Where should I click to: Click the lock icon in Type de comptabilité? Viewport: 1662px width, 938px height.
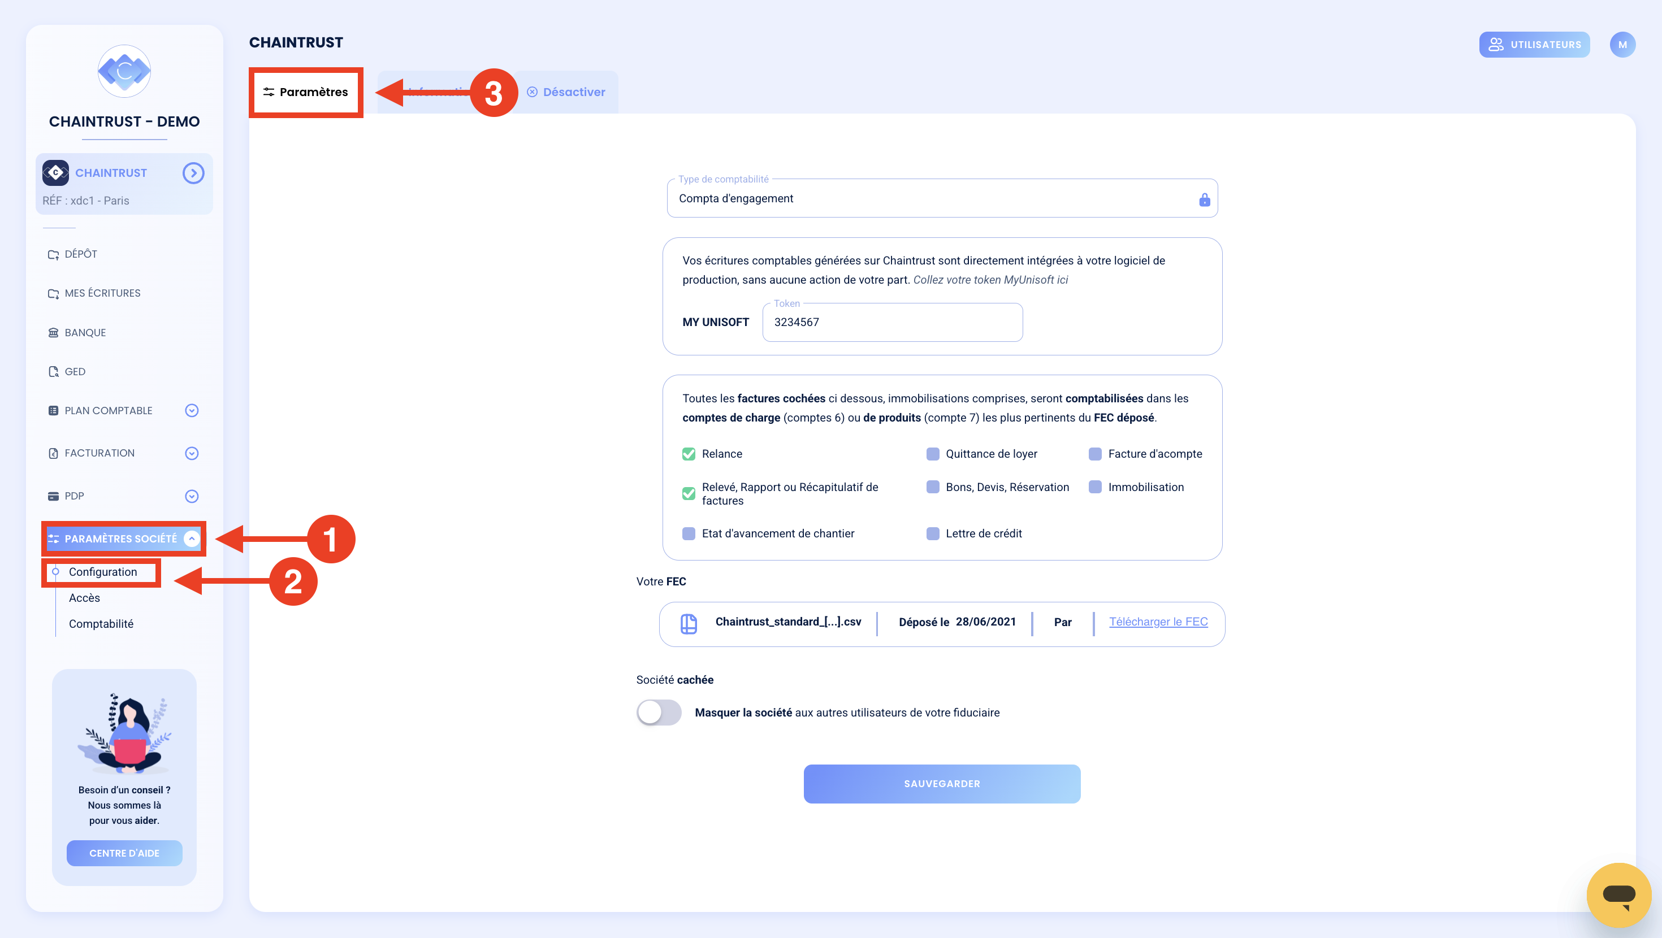pos(1205,199)
